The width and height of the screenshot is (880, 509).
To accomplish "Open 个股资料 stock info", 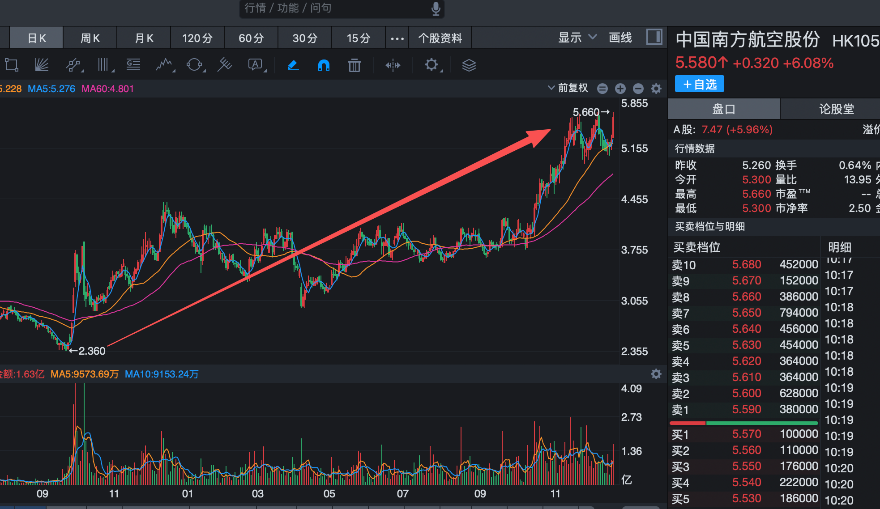I will (440, 38).
